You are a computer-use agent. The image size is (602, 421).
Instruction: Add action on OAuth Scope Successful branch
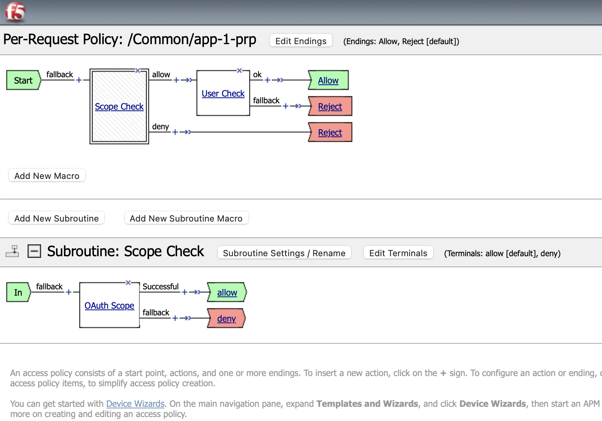[x=184, y=292]
